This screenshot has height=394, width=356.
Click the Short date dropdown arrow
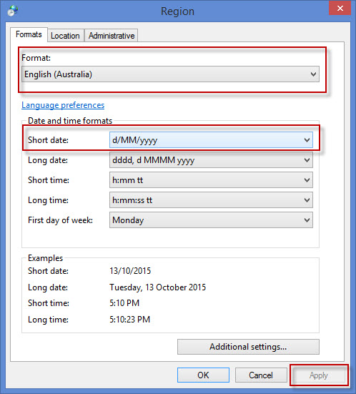(307, 140)
